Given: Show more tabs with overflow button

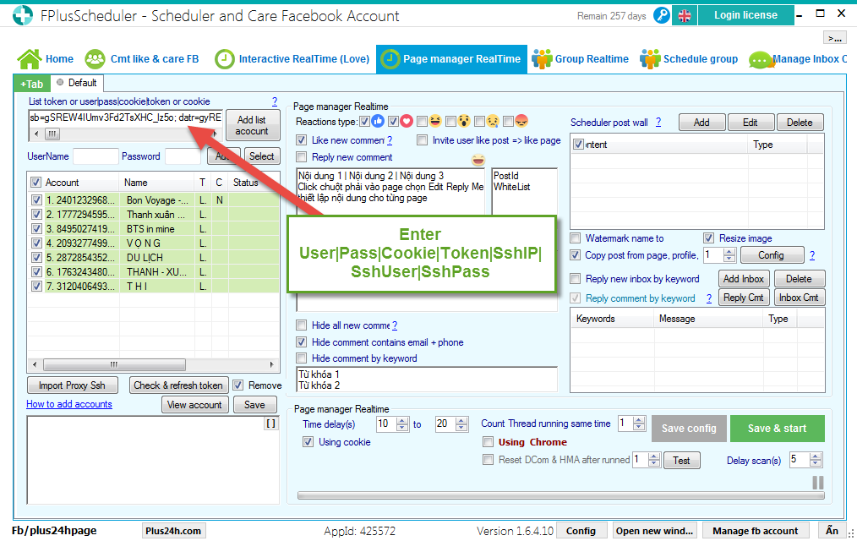Looking at the screenshot, I should coord(834,38).
